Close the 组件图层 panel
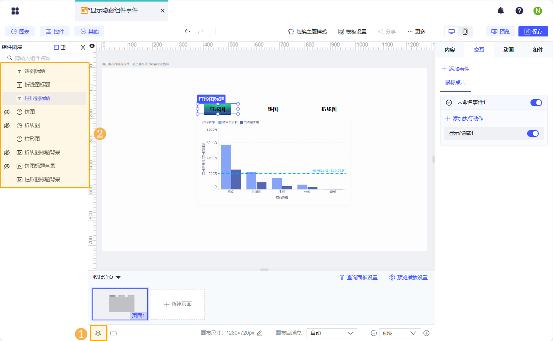553x341 pixels. 83,47
